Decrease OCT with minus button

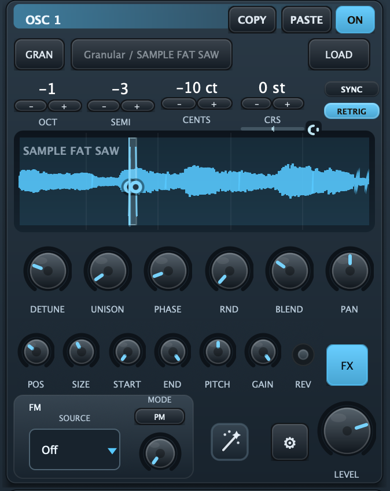pos(31,106)
